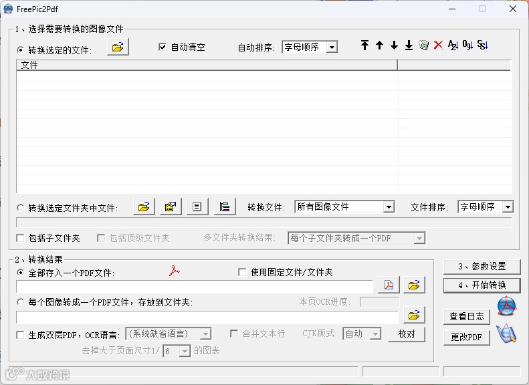The width and height of the screenshot is (529, 385).
Task: Click the per-image output folder path field
Action: 207,317
